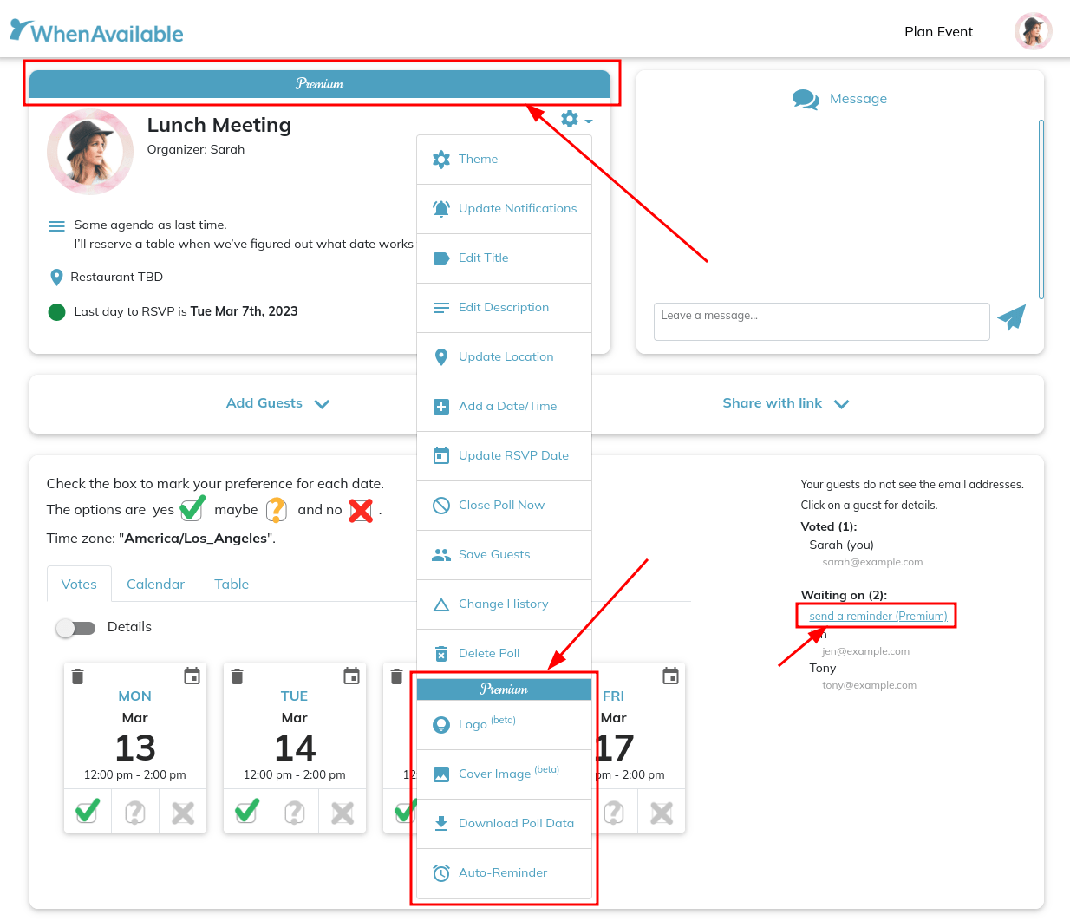Mark yes for Mon Mar 13

88,812
